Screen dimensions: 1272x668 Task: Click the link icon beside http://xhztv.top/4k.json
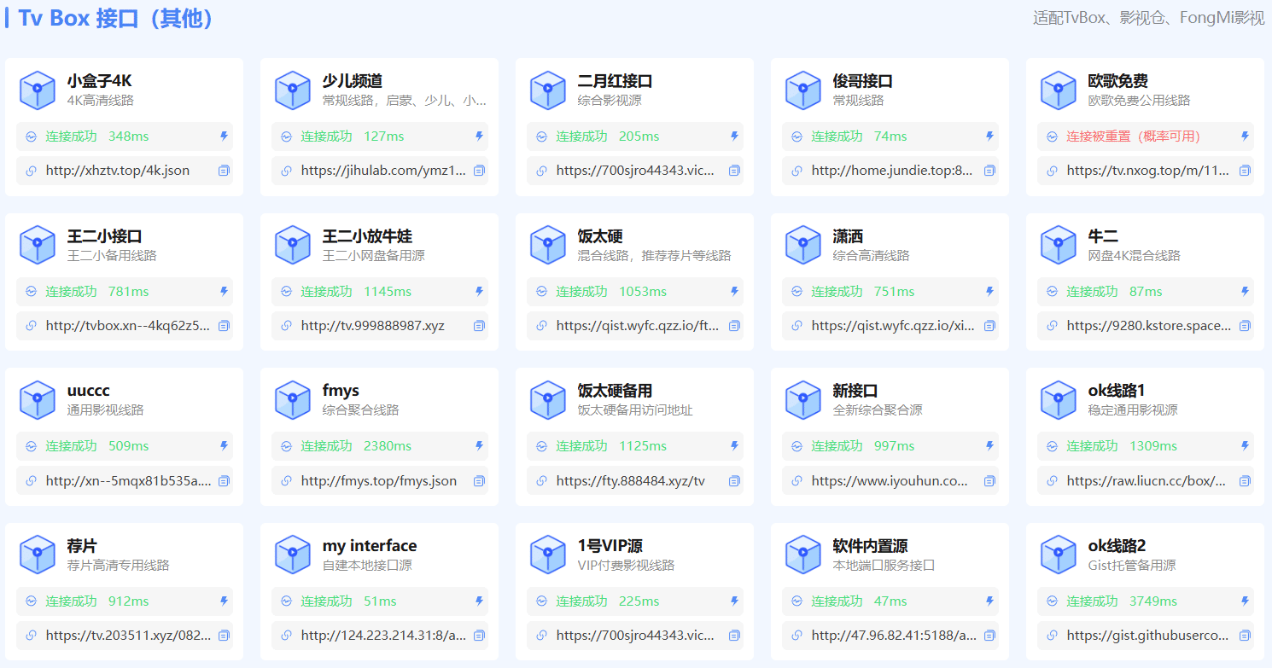tap(32, 171)
